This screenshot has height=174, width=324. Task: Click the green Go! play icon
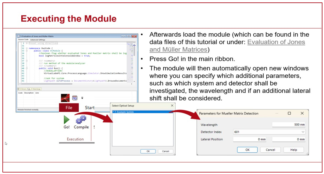click(x=67, y=120)
